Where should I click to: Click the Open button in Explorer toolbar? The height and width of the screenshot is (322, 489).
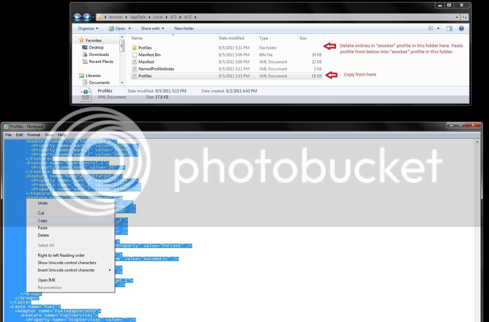click(x=117, y=28)
